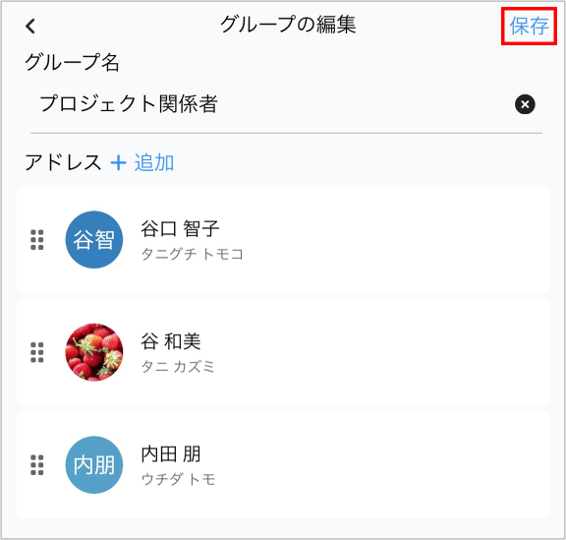Click the グループの編集 screen title
Screen dimensions: 566x540
(x=288, y=25)
